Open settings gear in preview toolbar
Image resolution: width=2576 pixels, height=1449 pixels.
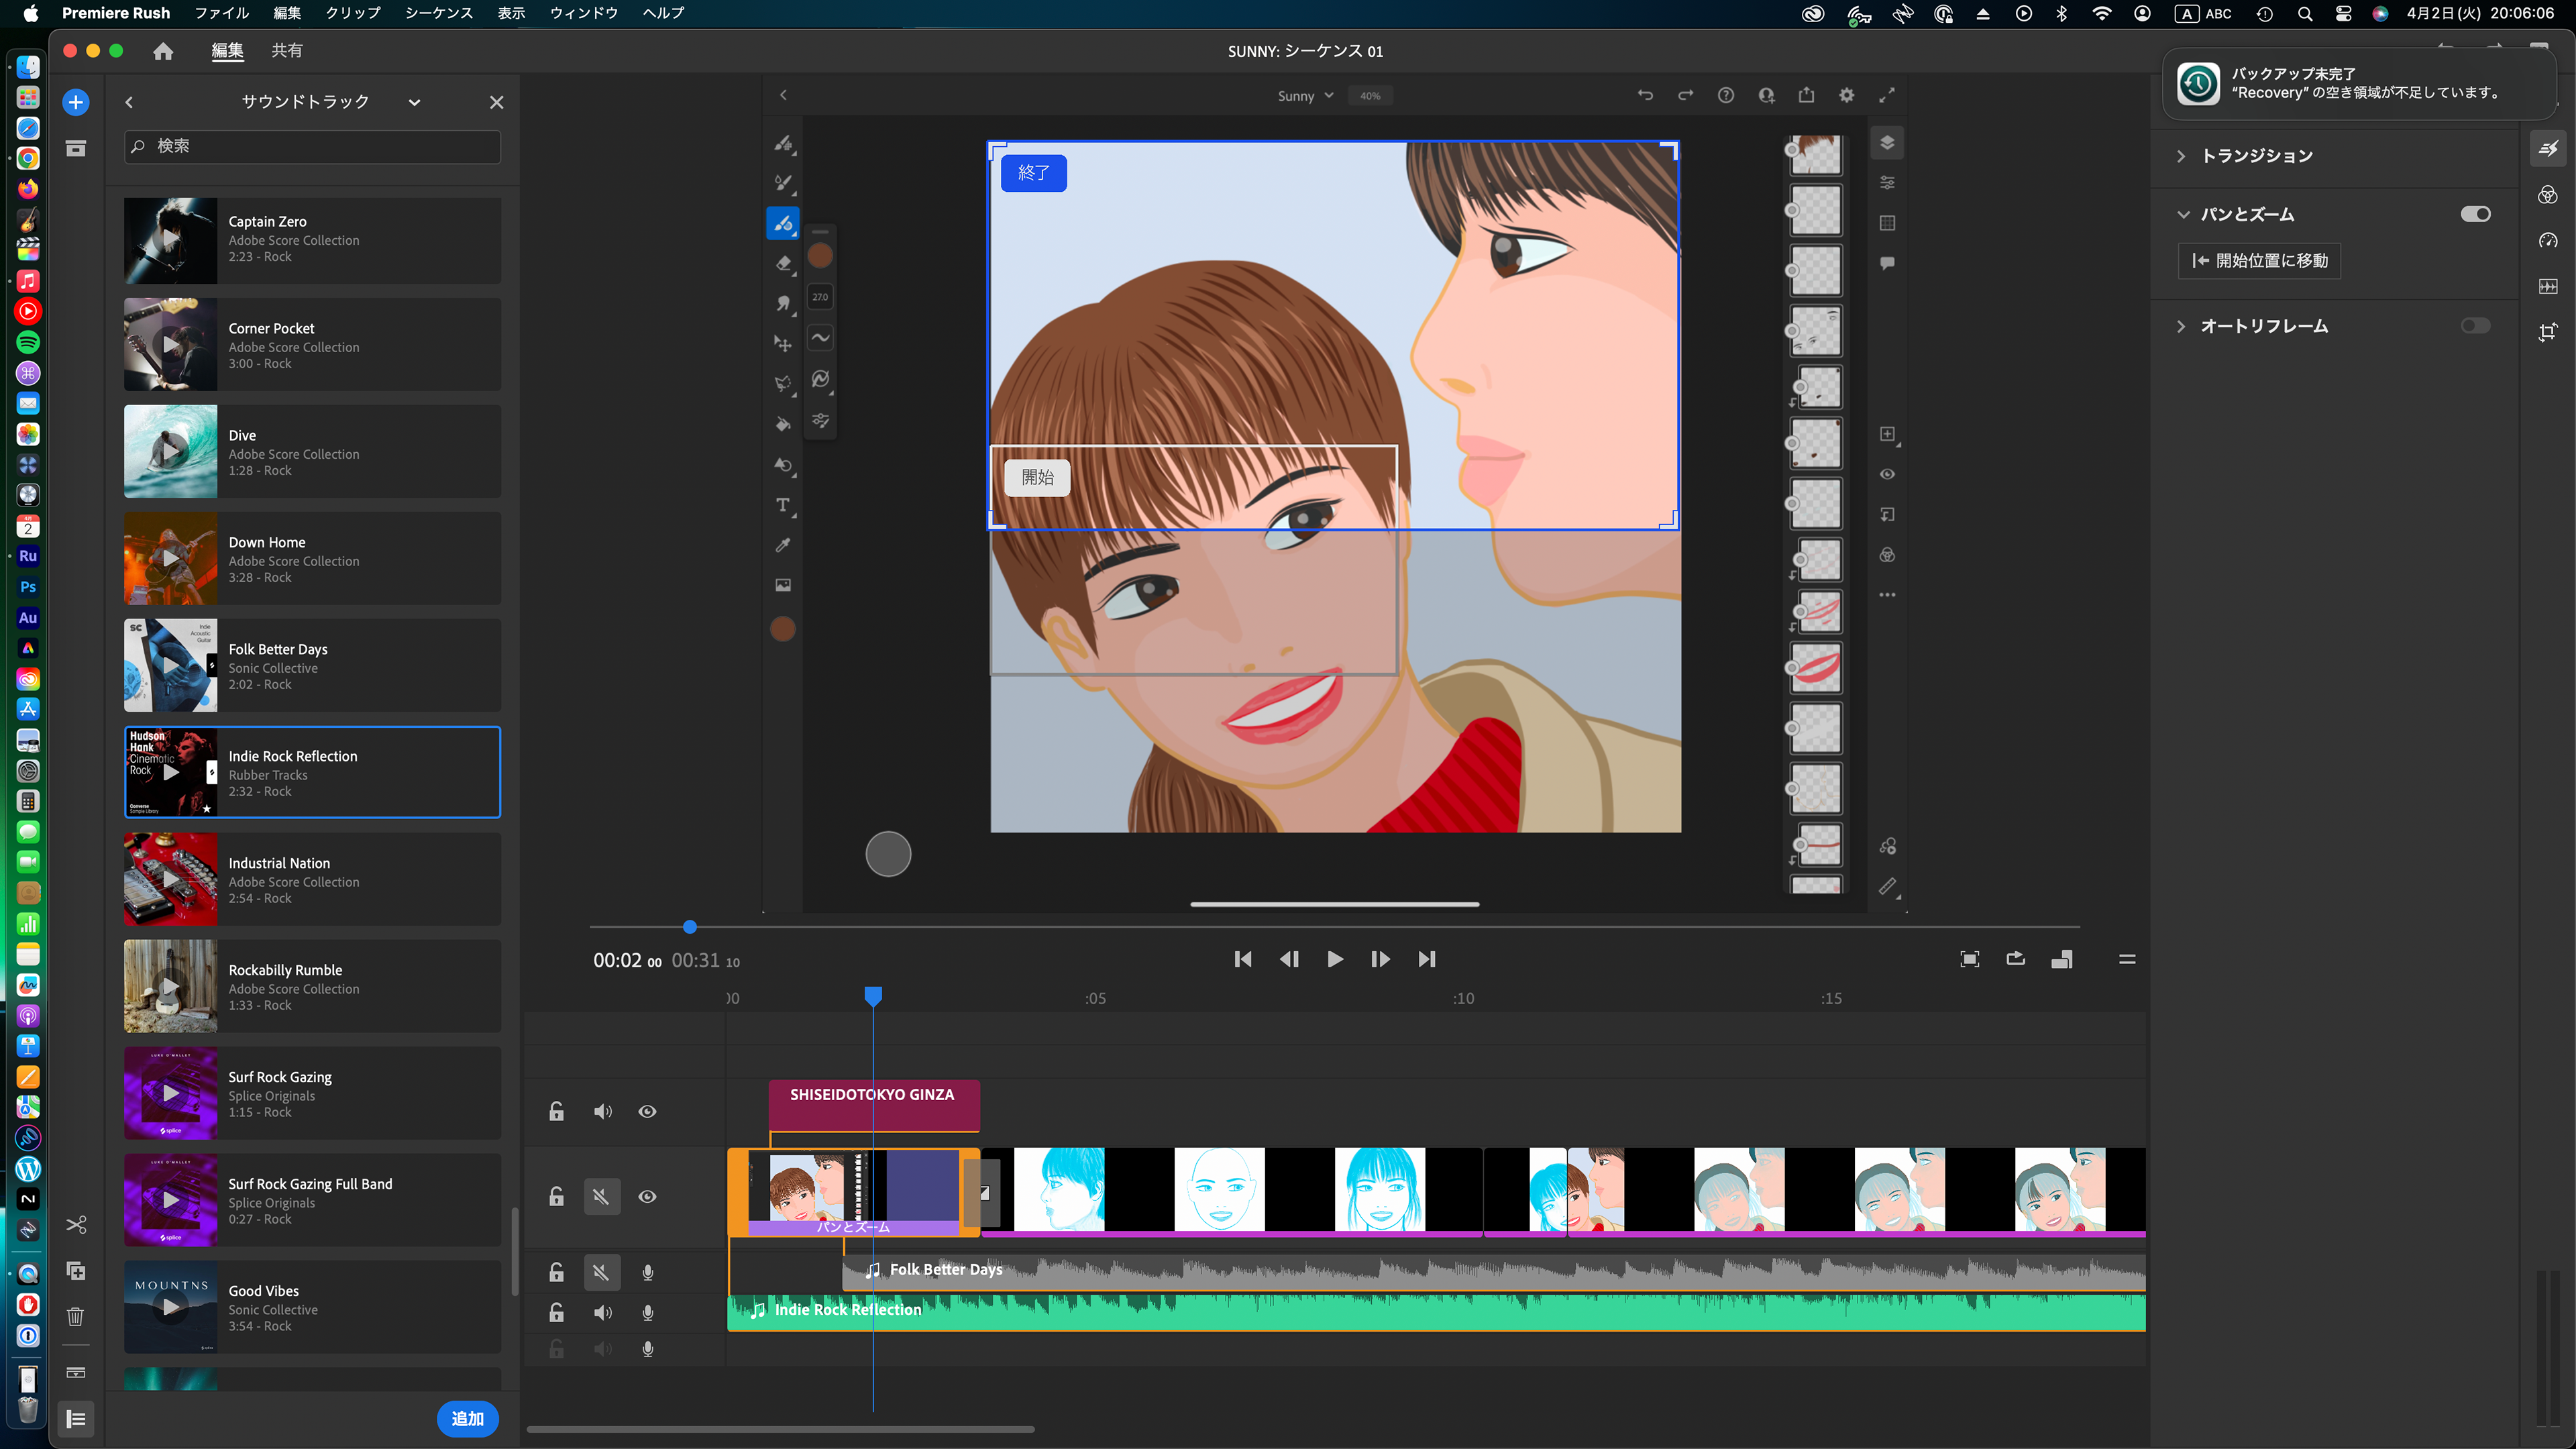pyautogui.click(x=1846, y=95)
